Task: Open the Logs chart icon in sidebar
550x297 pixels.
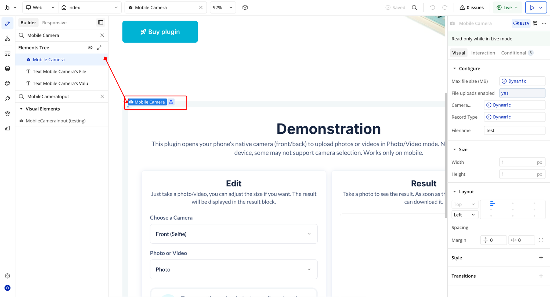Action: pyautogui.click(x=8, y=128)
